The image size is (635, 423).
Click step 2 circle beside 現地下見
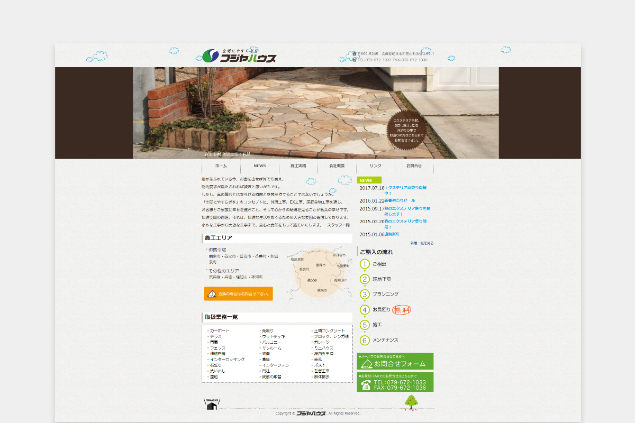pos(365,279)
